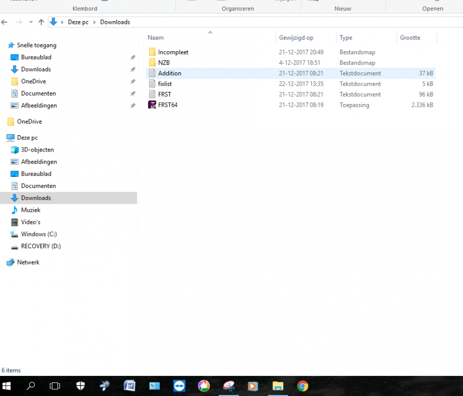The image size is (463, 396).
Task: Select Windows (C:) drive in sidebar
Action: [x=39, y=234]
